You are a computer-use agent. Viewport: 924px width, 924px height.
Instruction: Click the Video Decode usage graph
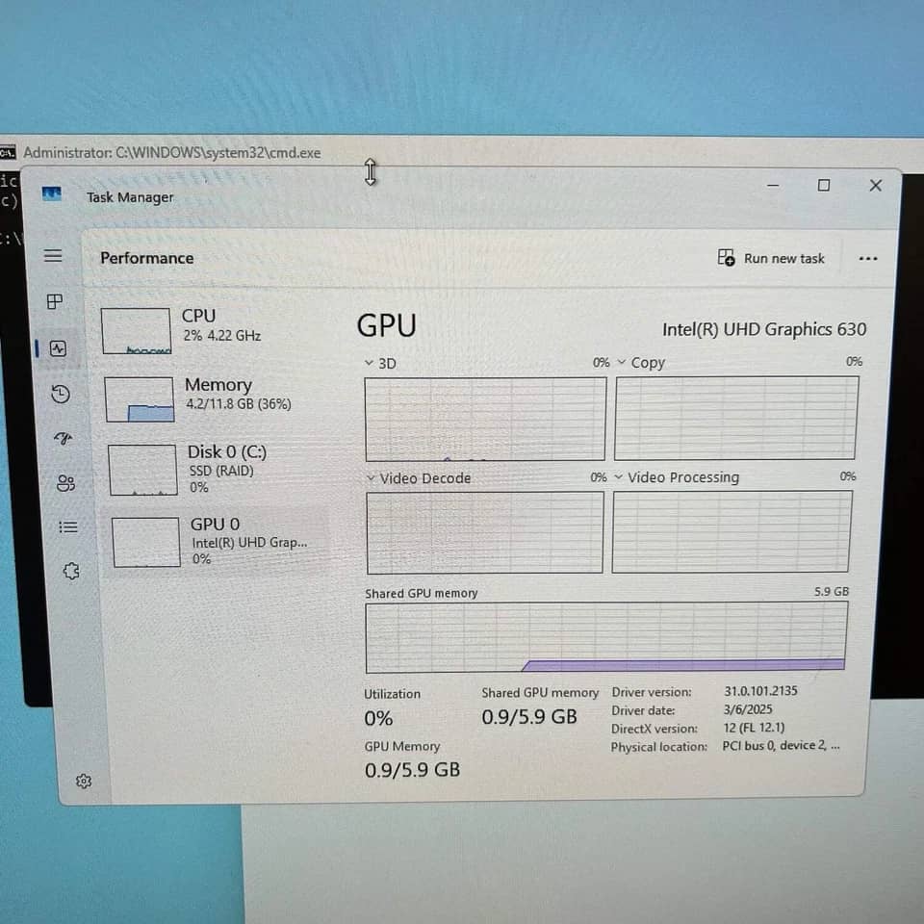click(485, 532)
